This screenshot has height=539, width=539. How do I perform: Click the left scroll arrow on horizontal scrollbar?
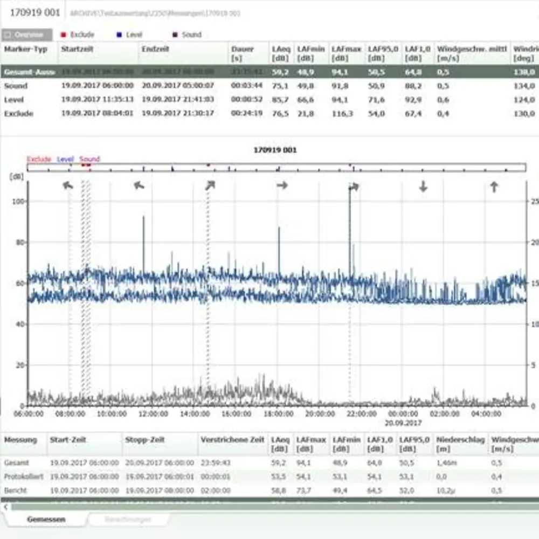[6, 507]
